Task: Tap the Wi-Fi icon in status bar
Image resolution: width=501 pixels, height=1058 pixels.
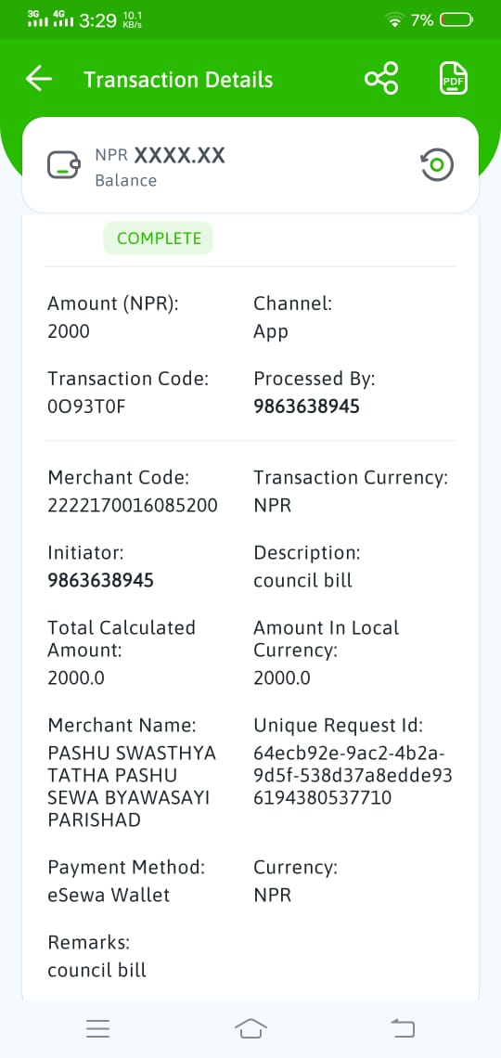Action: [x=394, y=21]
